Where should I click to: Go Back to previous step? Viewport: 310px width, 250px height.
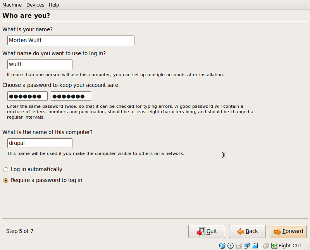click(247, 231)
